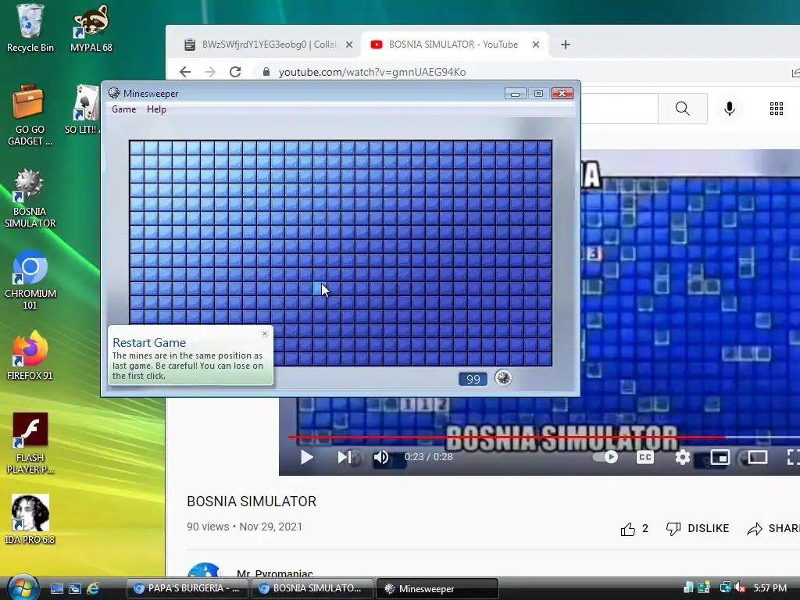The height and width of the screenshot is (600, 800).
Task: Click YouTube search magnifier button
Action: [x=682, y=108]
